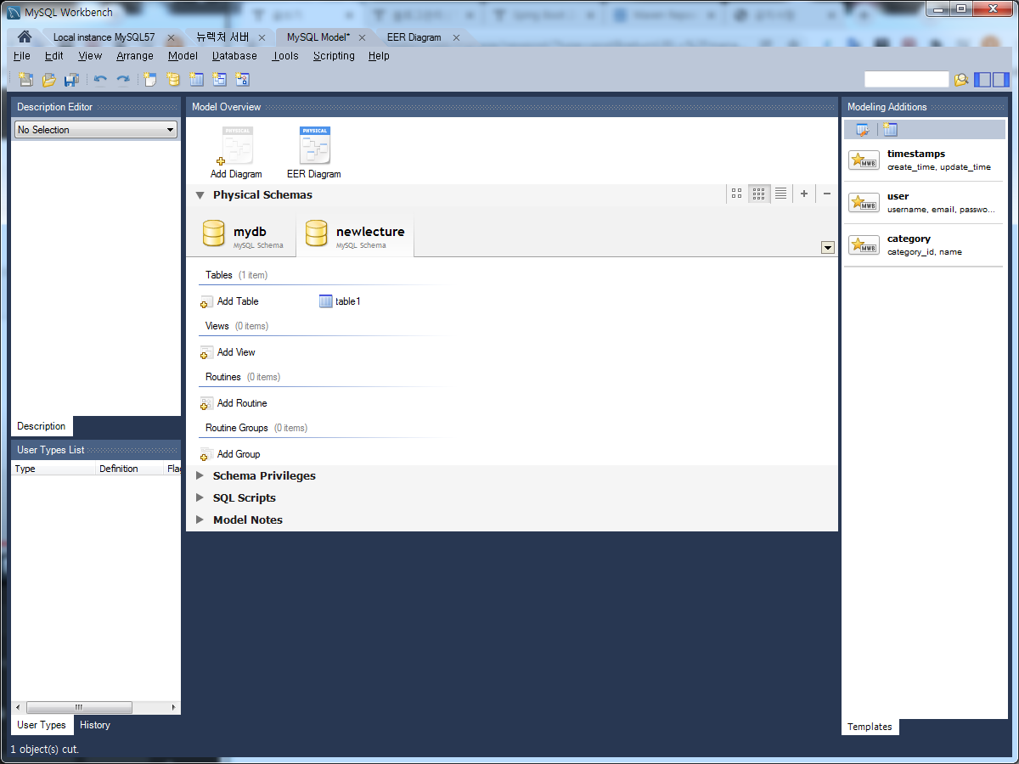Select the category template

tap(923, 245)
